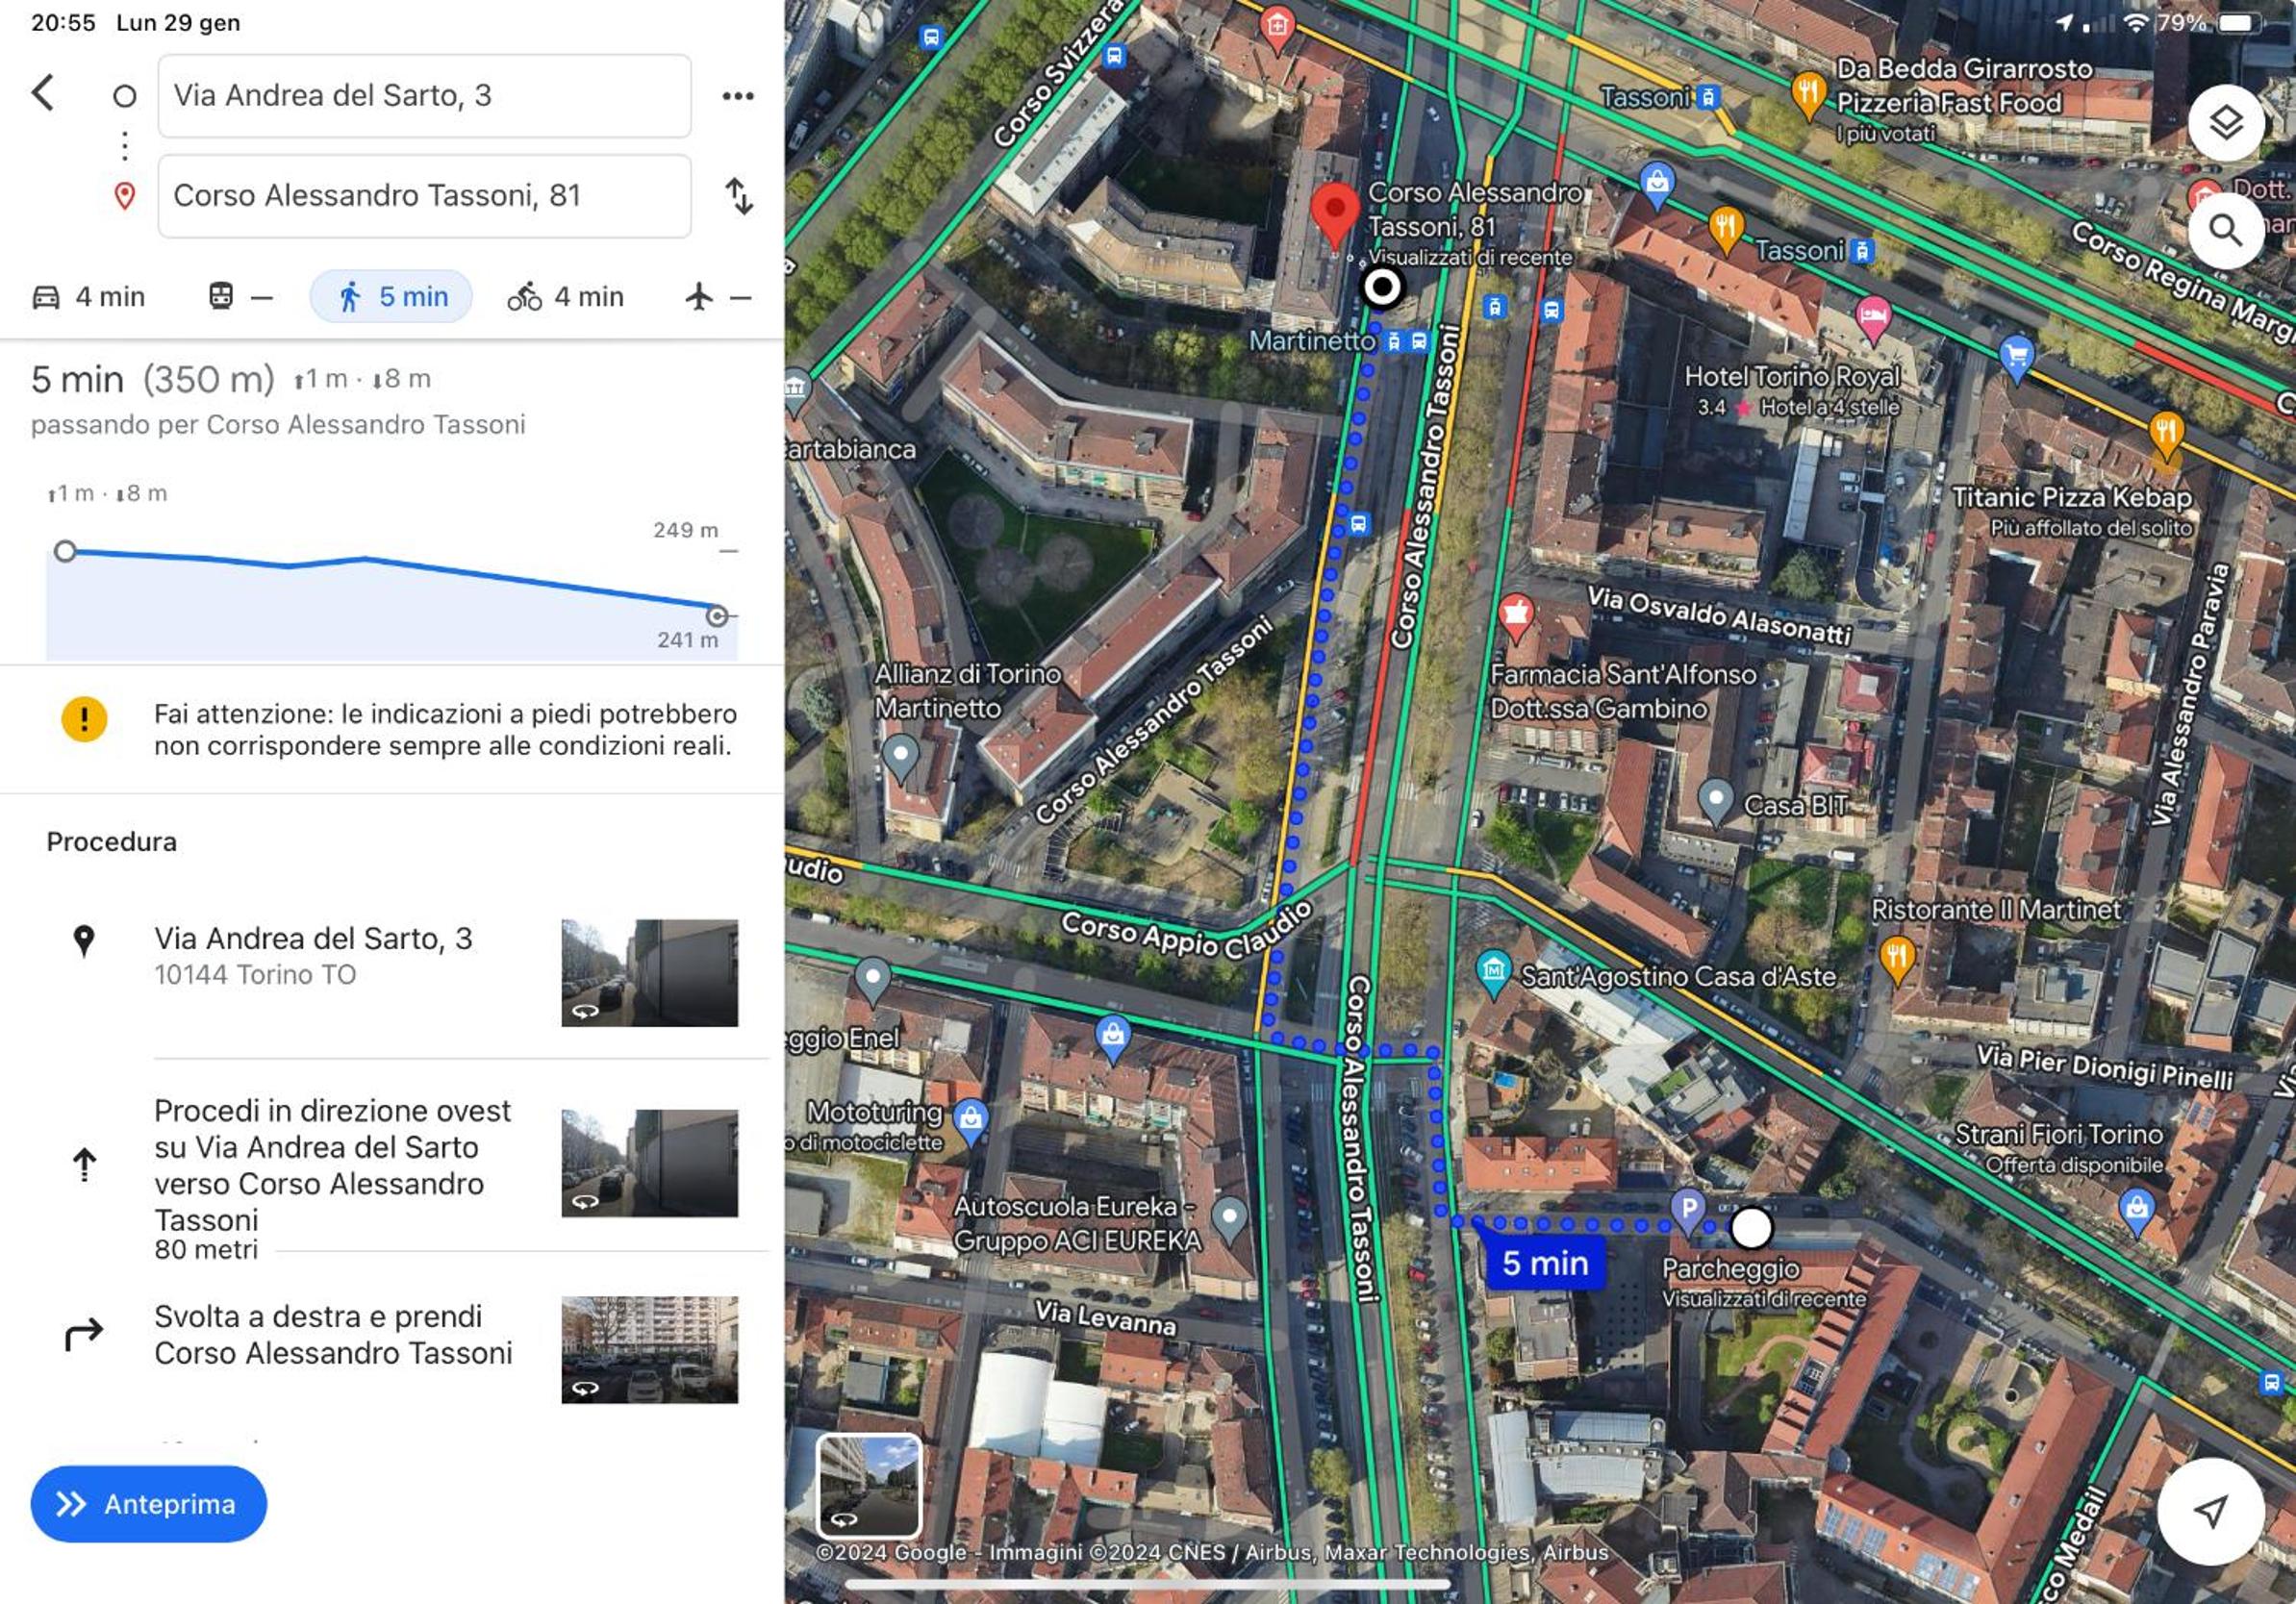
Task: Tap the Hotel Torino Royal pink marker
Action: pyautogui.click(x=1873, y=319)
